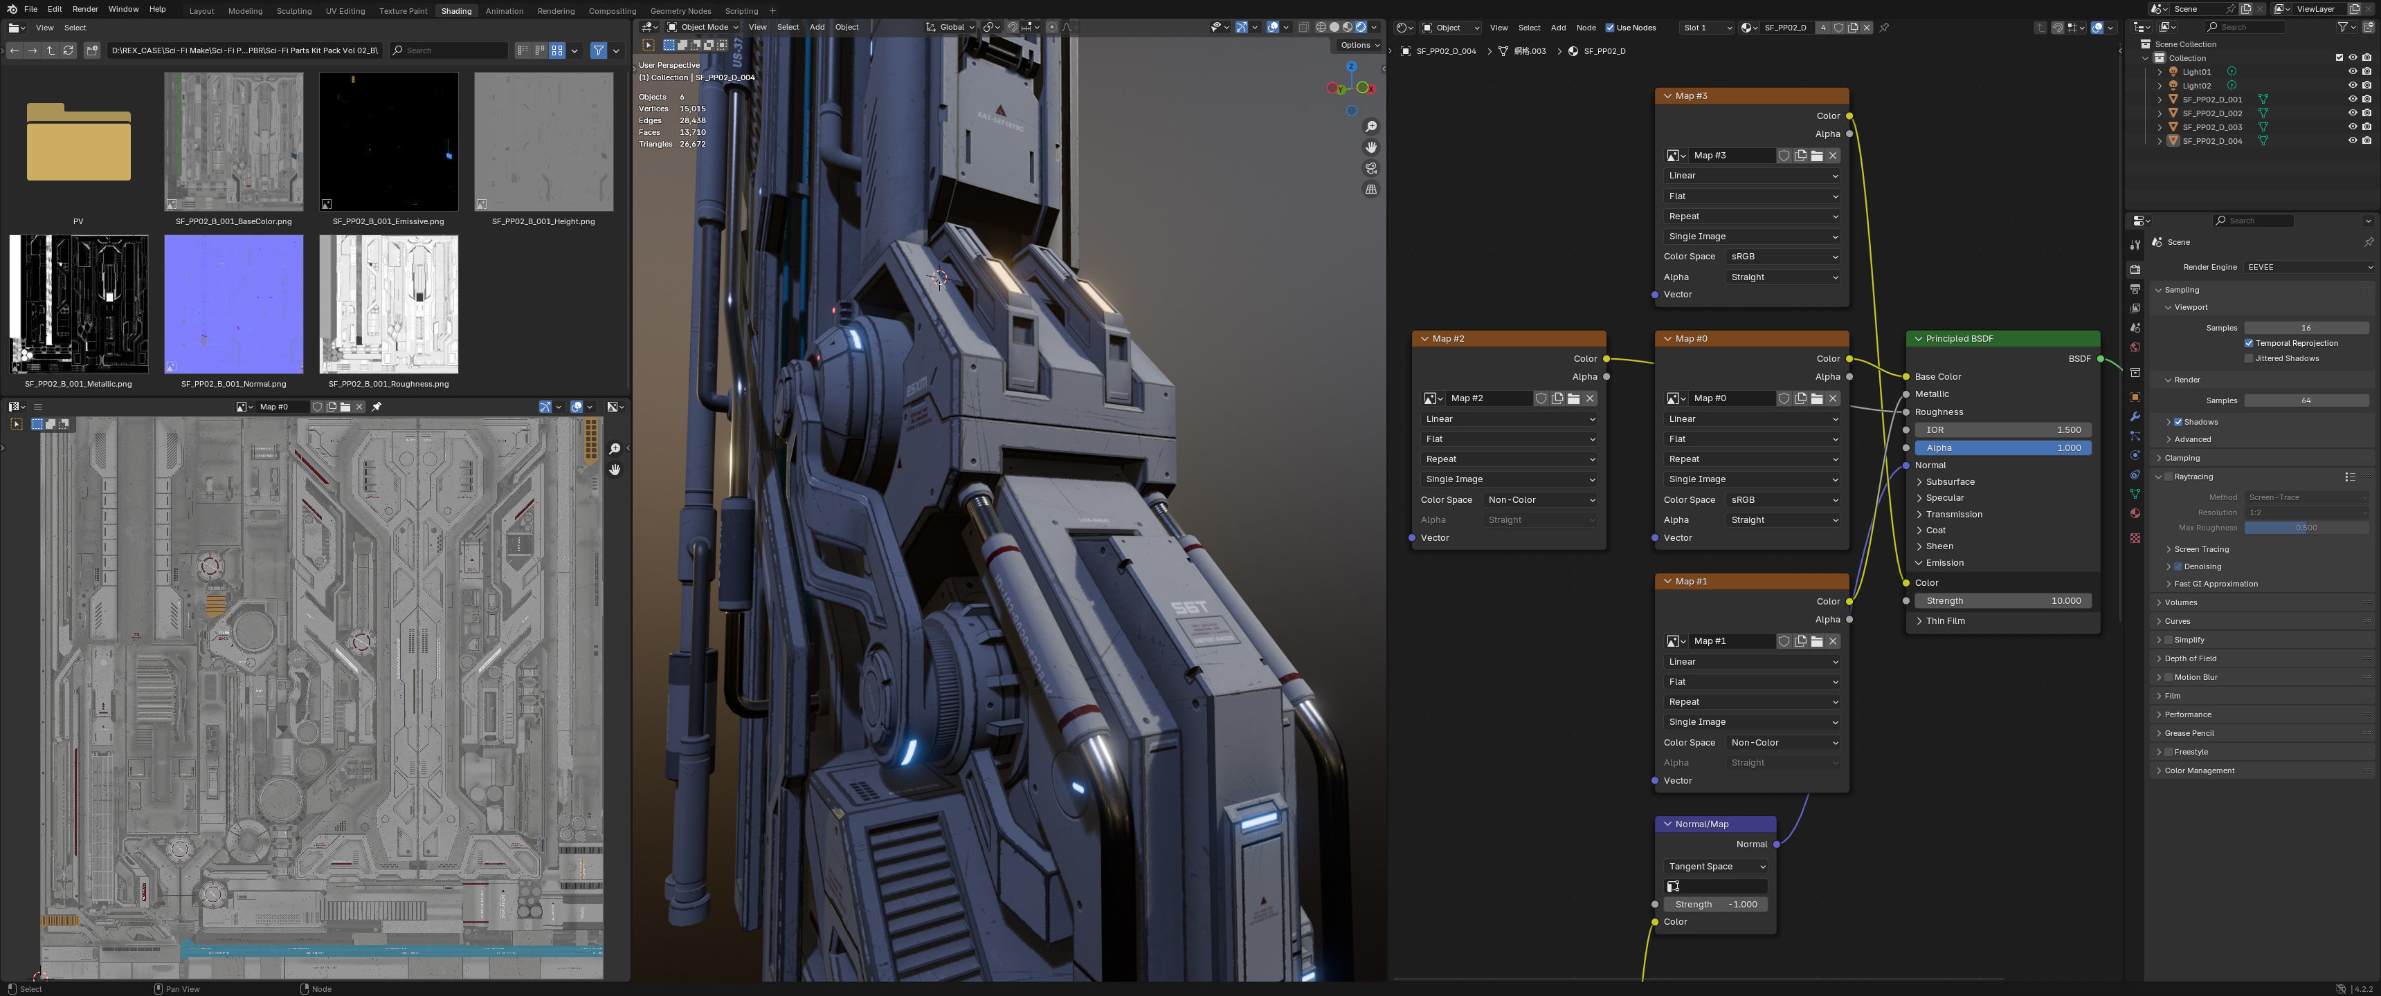This screenshot has width=2381, height=996.
Task: Click the Options button in viewport header
Action: pyautogui.click(x=1359, y=44)
